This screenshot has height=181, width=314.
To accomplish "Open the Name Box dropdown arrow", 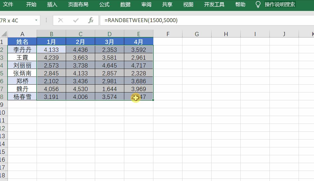I will 36,20.
